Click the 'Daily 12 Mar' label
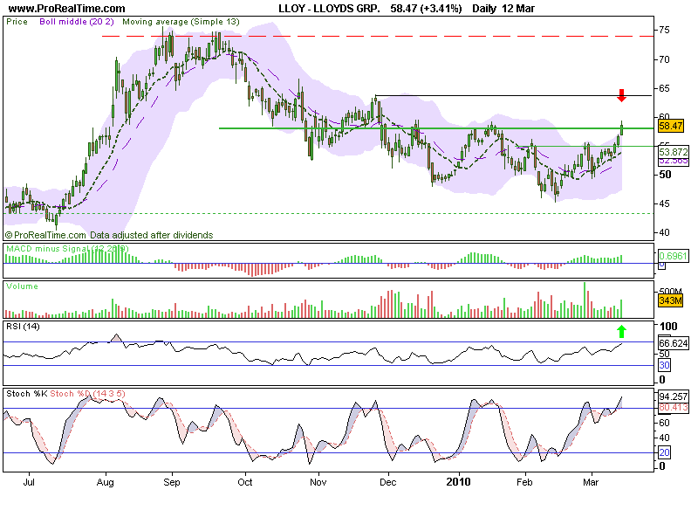The image size is (698, 524). pyautogui.click(x=503, y=9)
